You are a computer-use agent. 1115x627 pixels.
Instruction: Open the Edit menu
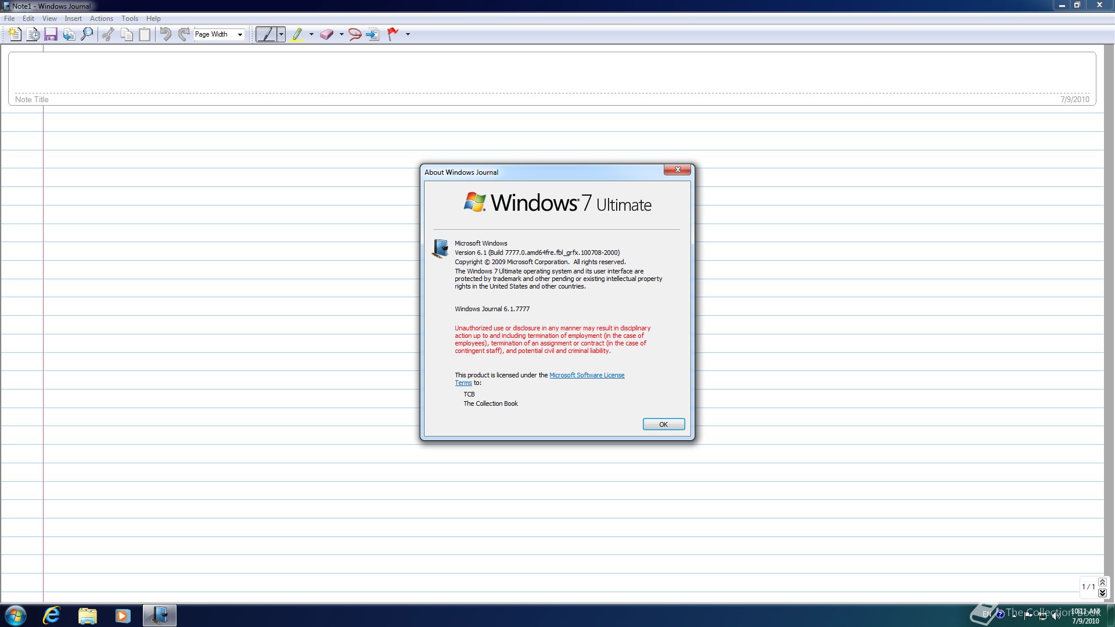(28, 19)
